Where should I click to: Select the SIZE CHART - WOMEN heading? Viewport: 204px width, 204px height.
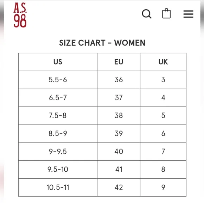point(102,43)
